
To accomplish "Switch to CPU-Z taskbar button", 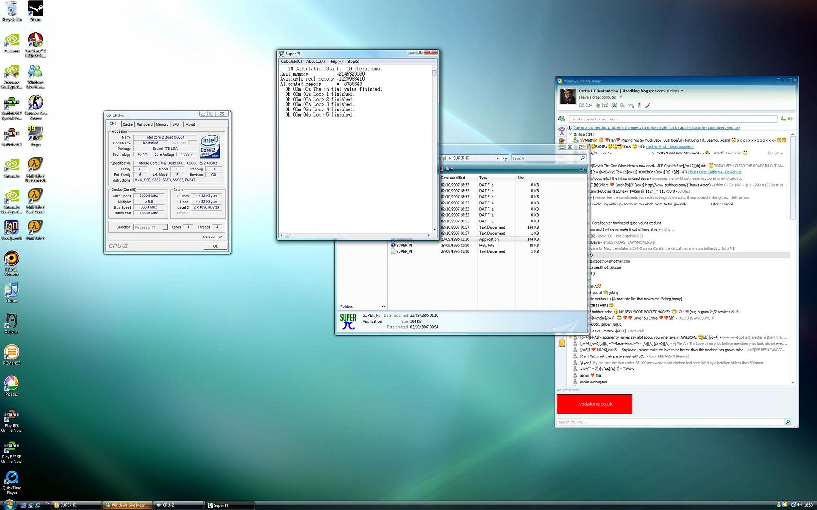I will 179,505.
